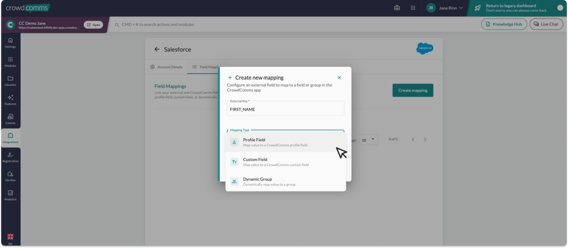Screen dimensions: 568x248
Task: Go to Libraries in the sidebar
Action: [10, 80]
